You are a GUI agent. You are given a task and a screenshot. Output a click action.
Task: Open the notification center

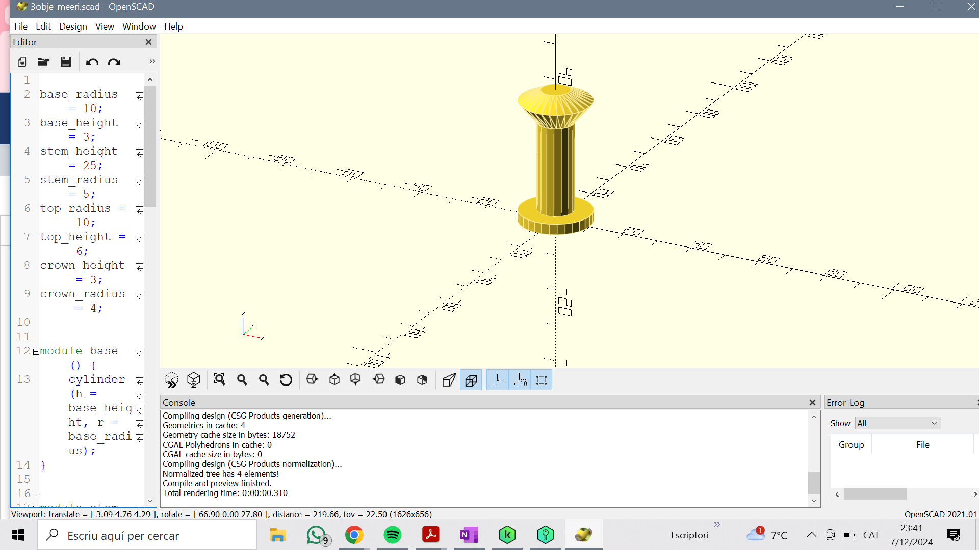click(954, 535)
